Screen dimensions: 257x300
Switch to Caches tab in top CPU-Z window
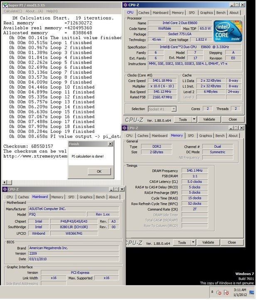(144, 12)
